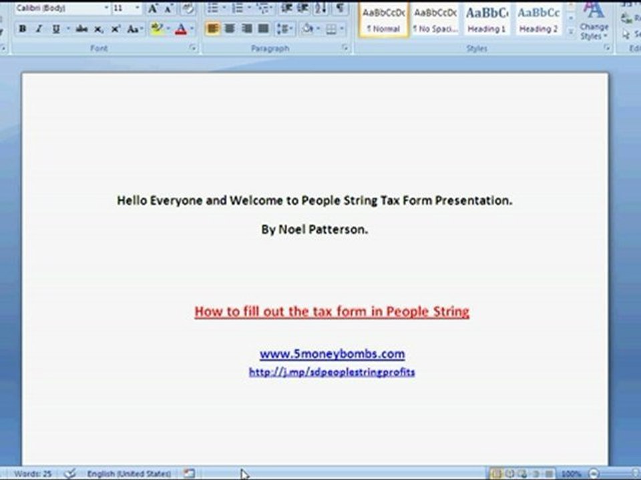Click the 100% zoom level
Viewport: 641px width, 480px height.
(571, 474)
